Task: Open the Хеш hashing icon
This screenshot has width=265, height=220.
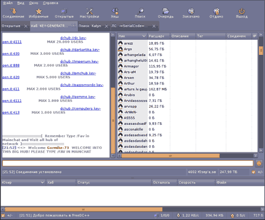Action: (115, 11)
